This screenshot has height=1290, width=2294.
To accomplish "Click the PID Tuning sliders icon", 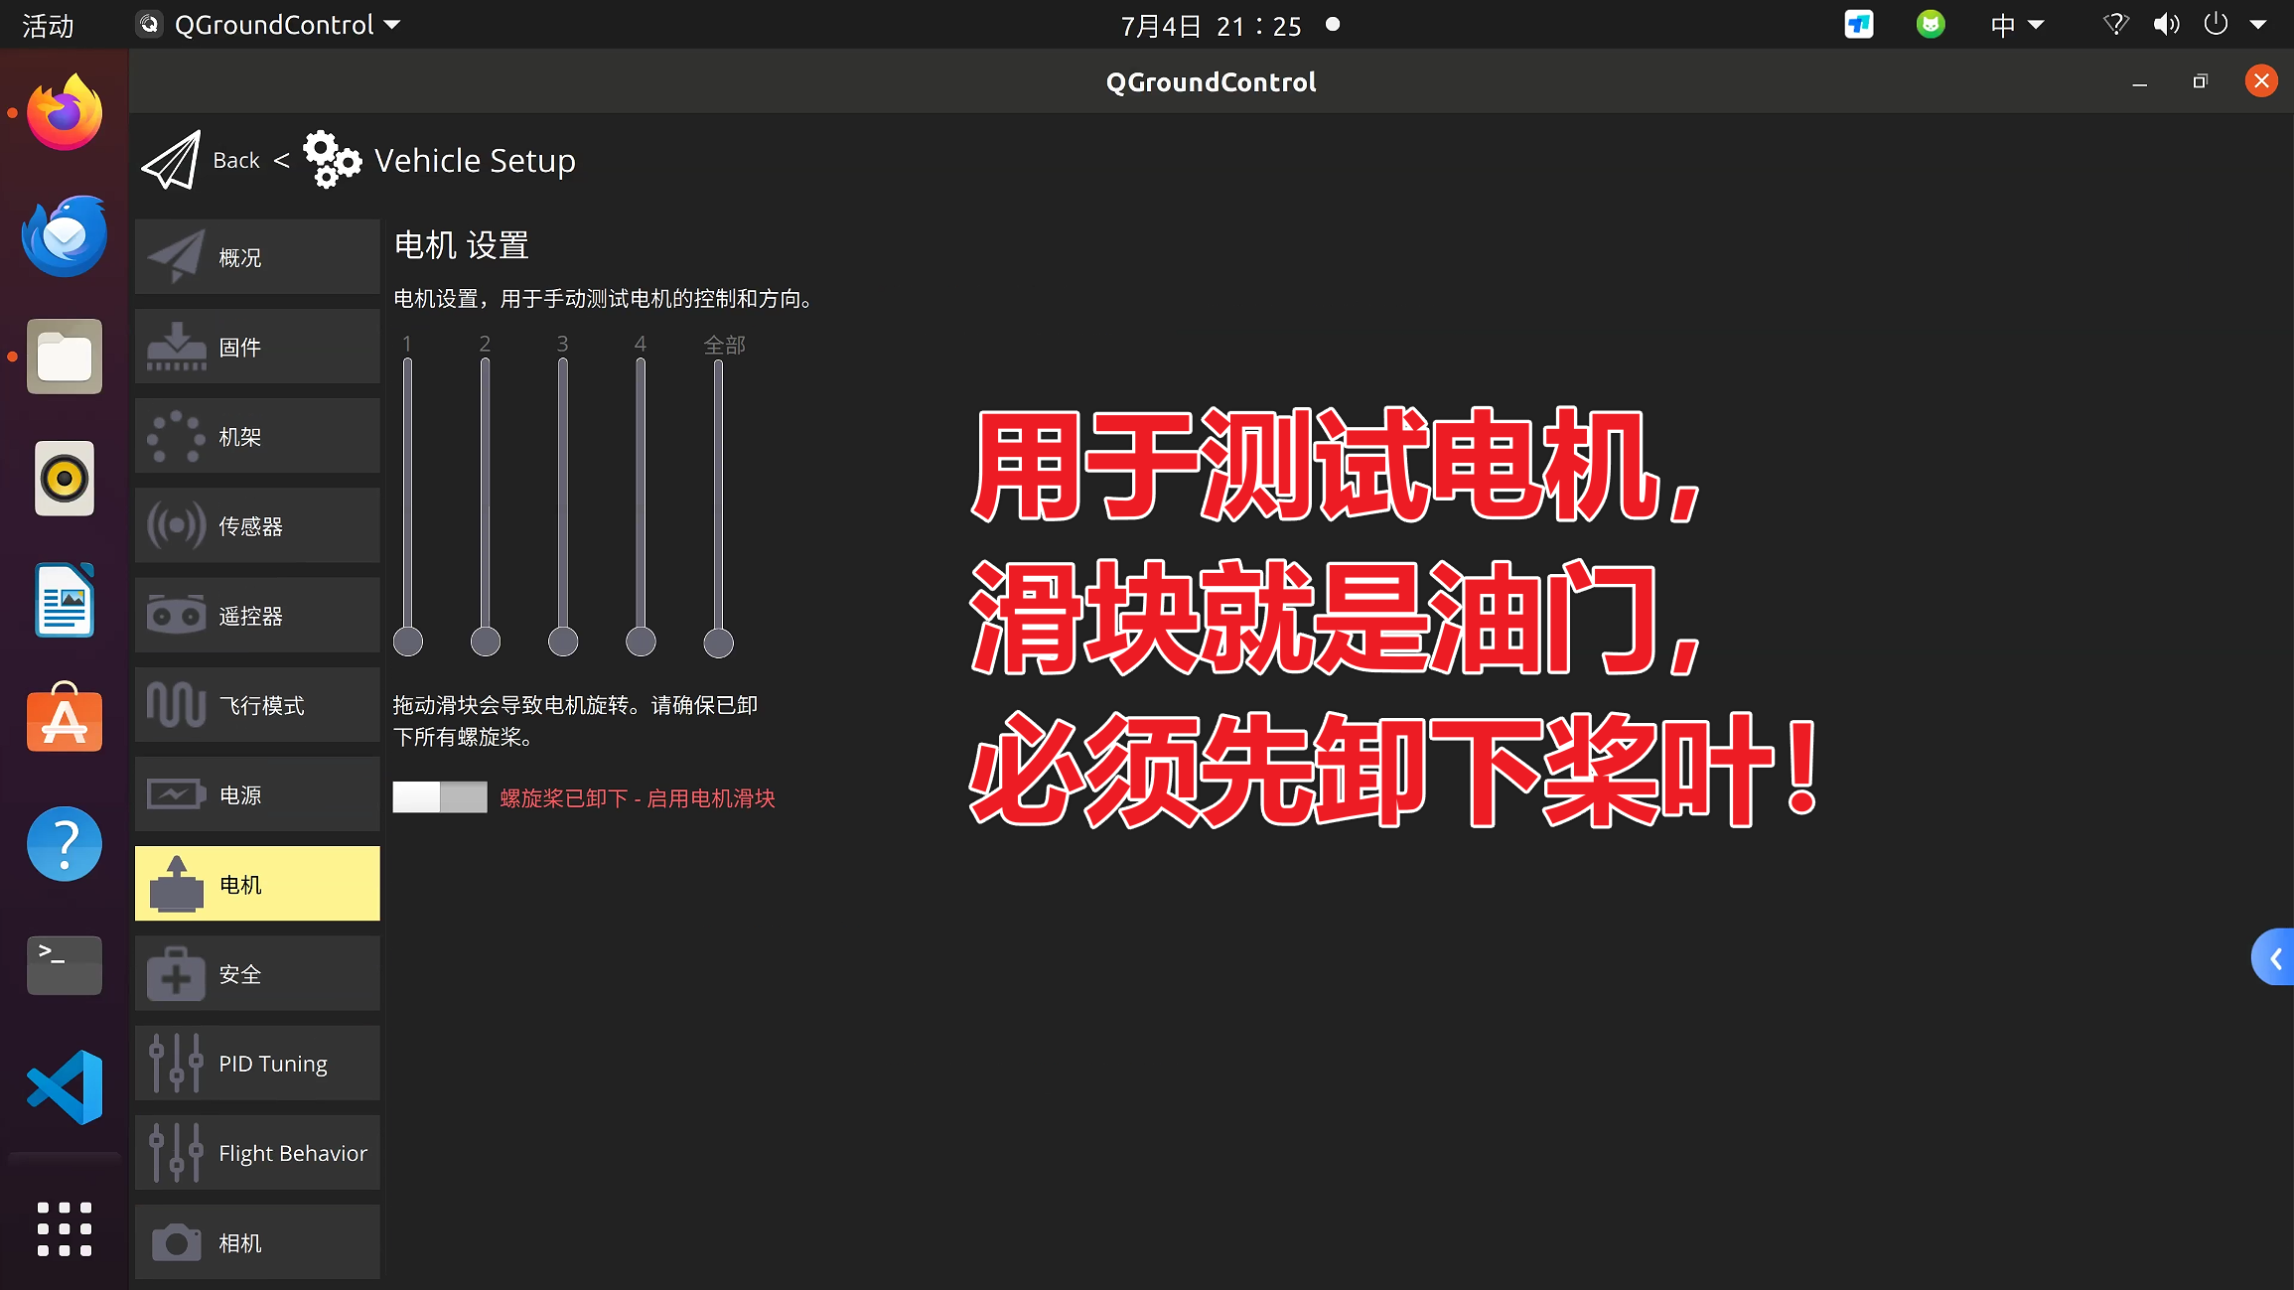I will click(176, 1064).
